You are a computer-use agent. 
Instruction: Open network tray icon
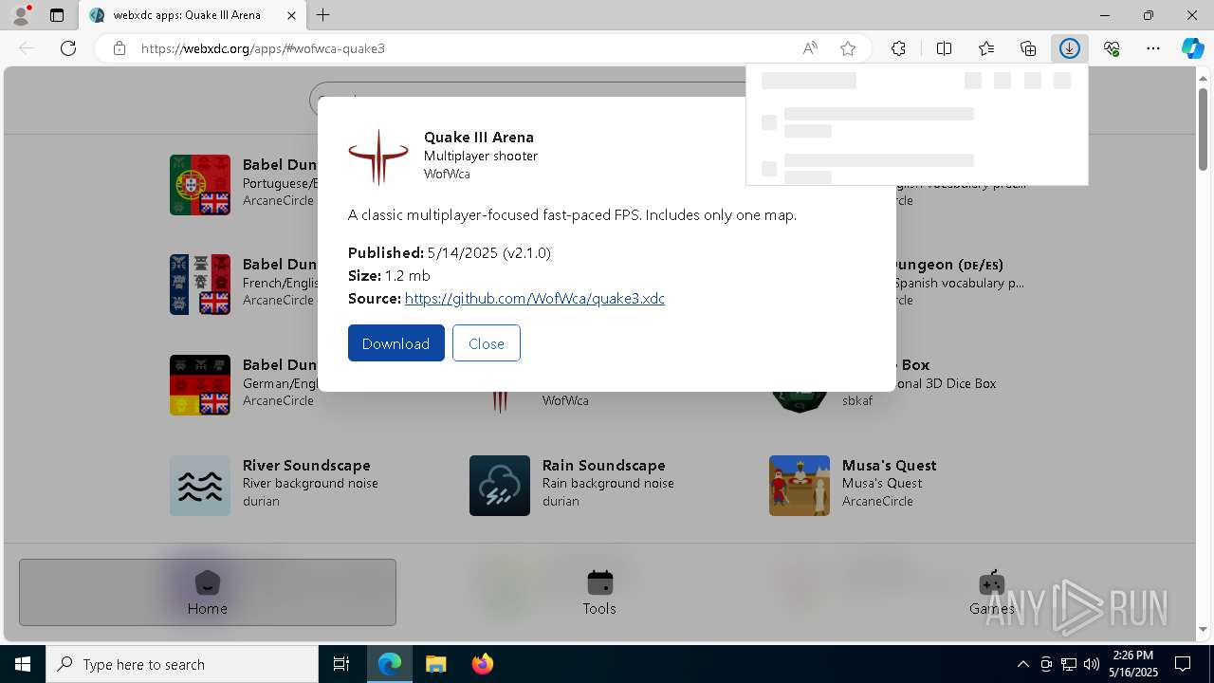pyautogui.click(x=1069, y=664)
